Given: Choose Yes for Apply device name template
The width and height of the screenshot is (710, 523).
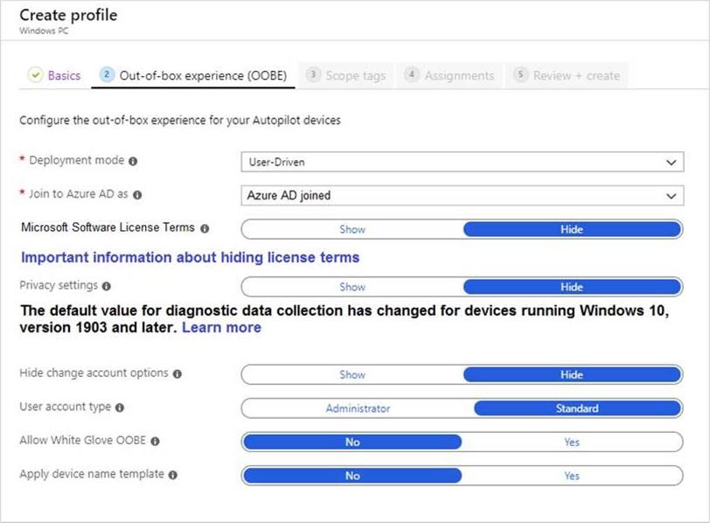Looking at the screenshot, I should (572, 476).
